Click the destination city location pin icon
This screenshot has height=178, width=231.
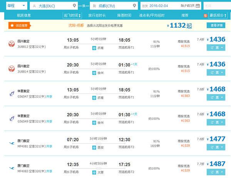click(134, 6)
